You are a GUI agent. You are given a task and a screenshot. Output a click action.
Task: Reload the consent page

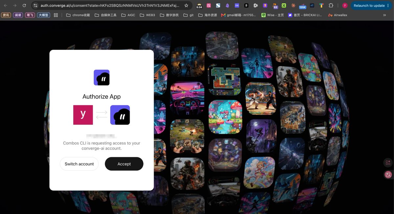(24, 6)
